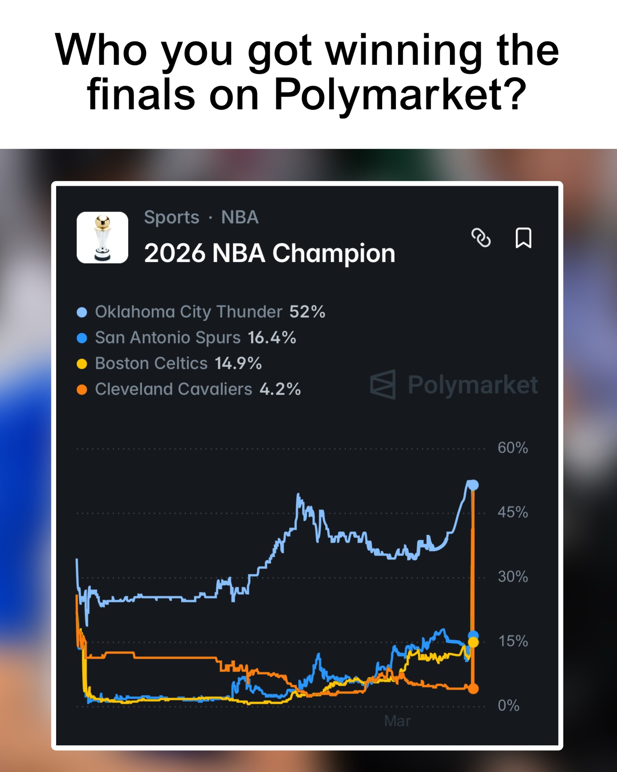Image resolution: width=617 pixels, height=772 pixels.
Task: Select the Cleveland Cavaliers legend dot
Action: tap(82, 389)
